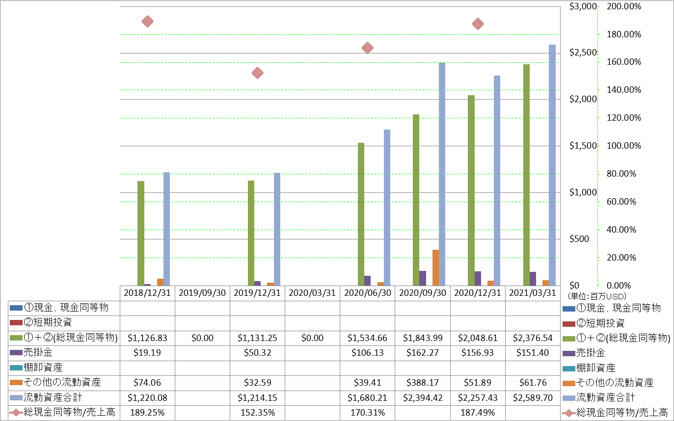674x421 pixels.
Task: Click the purple bar for 2020/12/31
Action: click(x=478, y=278)
